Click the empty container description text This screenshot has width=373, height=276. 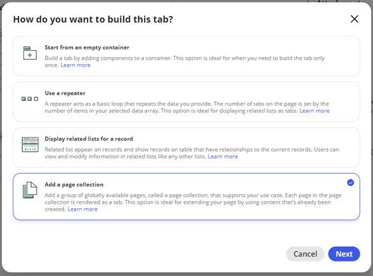(x=185, y=62)
